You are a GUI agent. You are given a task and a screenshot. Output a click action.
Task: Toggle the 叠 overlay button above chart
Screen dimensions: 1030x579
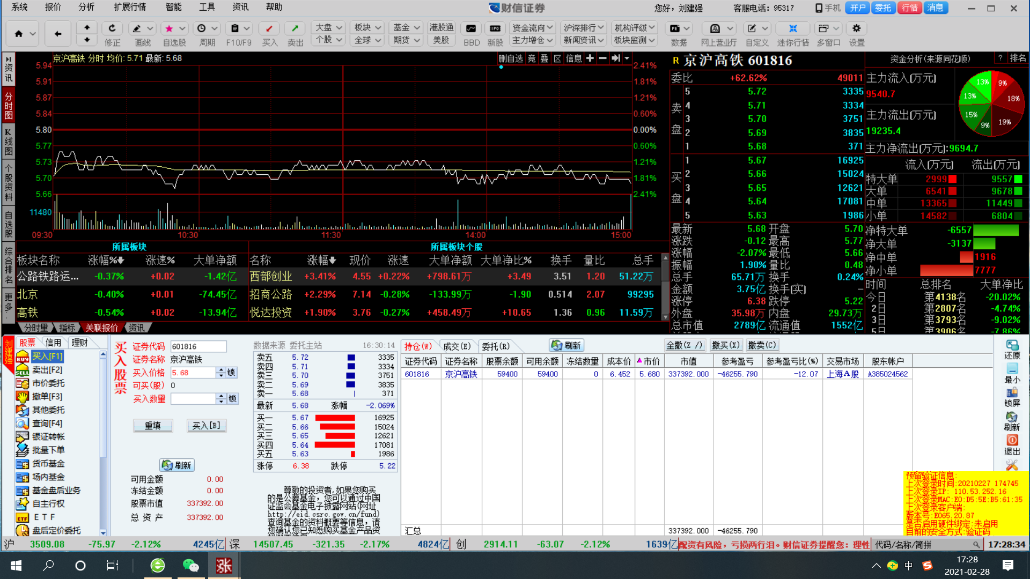pos(544,58)
